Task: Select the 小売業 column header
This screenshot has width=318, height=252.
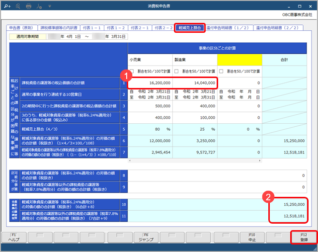Action: point(150,60)
